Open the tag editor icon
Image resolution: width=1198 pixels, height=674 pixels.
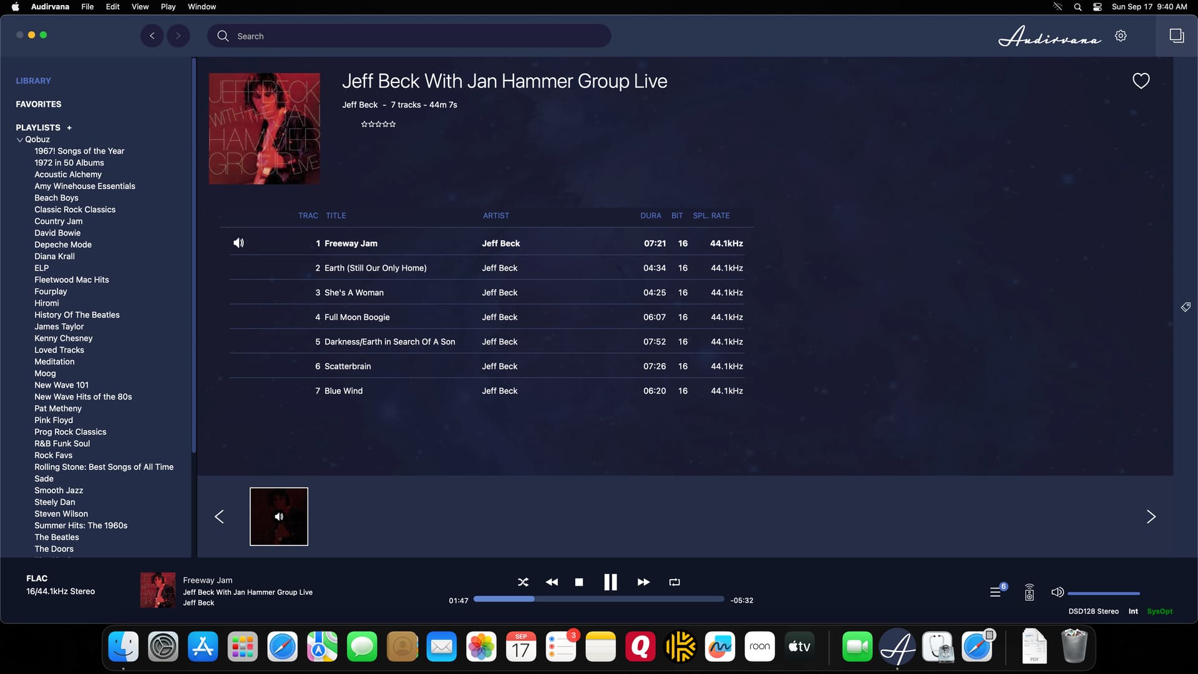(x=1186, y=306)
